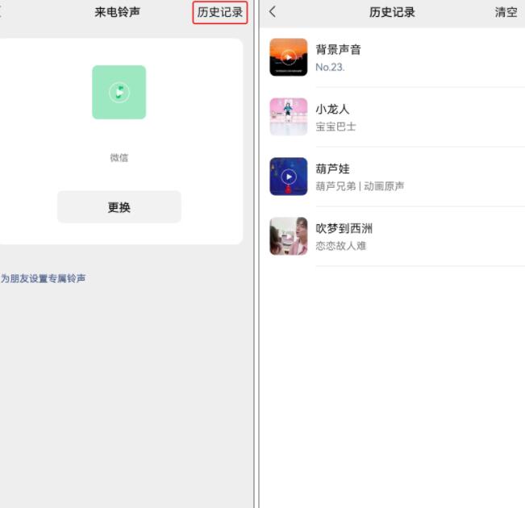Choose the 葫芦娃 title text
Screen dimensions: 525x508
[332, 169]
